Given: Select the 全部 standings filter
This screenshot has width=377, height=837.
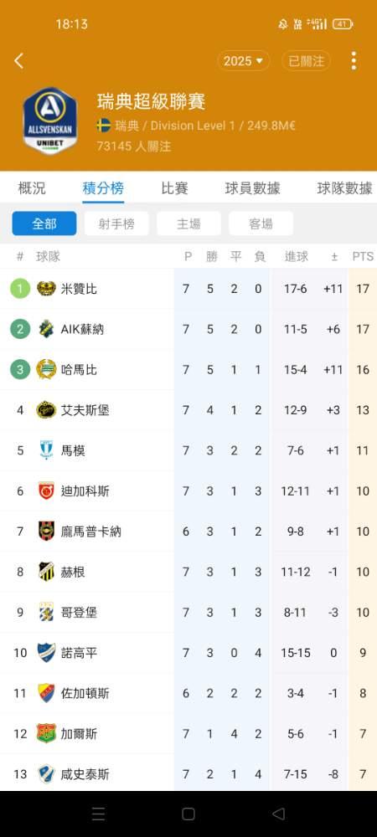Looking at the screenshot, I should (44, 223).
